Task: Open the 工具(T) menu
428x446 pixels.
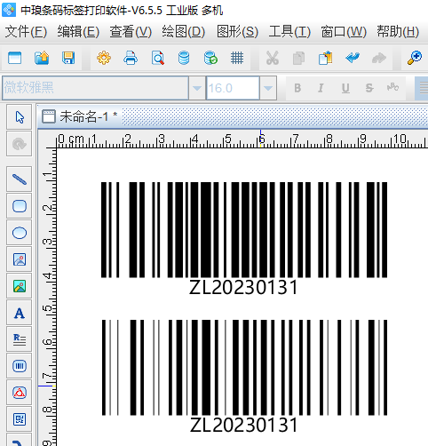Action: 289,31
